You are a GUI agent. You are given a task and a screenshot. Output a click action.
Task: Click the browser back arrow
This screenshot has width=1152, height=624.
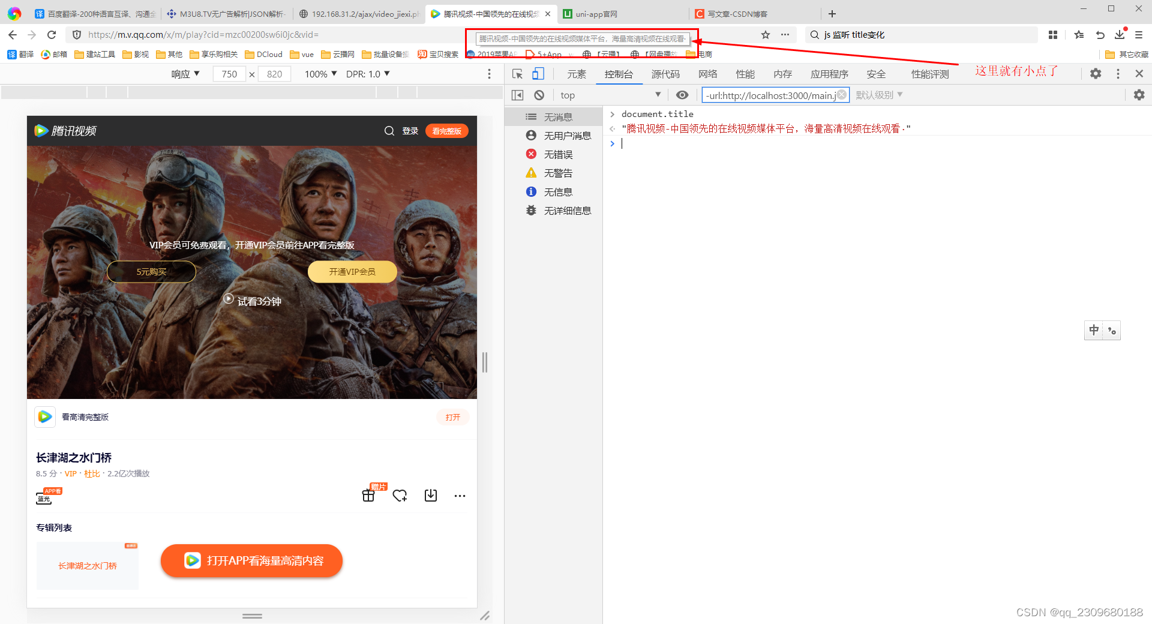tap(13, 35)
